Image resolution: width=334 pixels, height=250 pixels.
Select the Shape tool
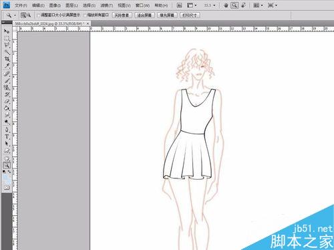point(7,151)
